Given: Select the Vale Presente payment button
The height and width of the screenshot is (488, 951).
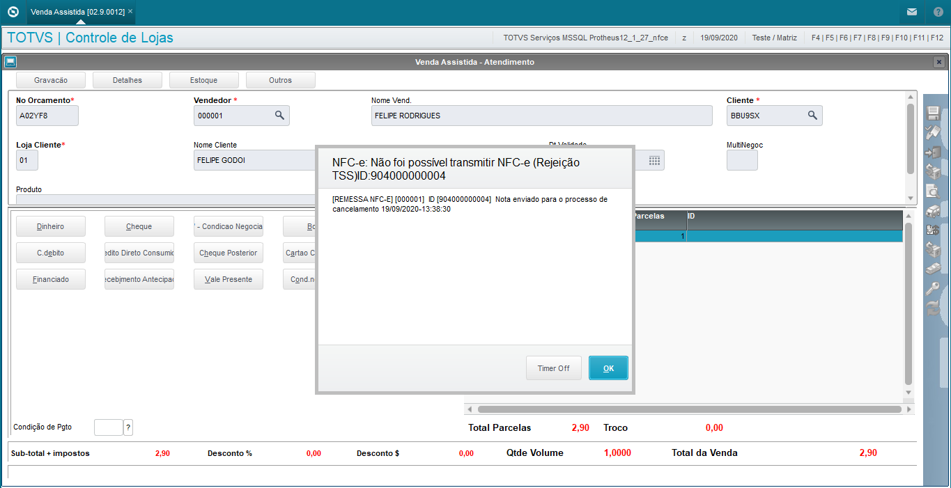Looking at the screenshot, I should tap(229, 279).
